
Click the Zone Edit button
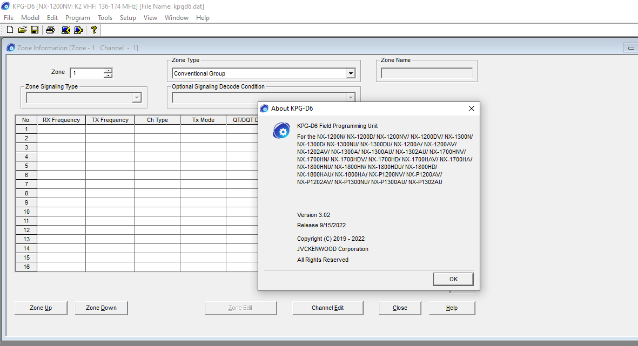(x=240, y=308)
